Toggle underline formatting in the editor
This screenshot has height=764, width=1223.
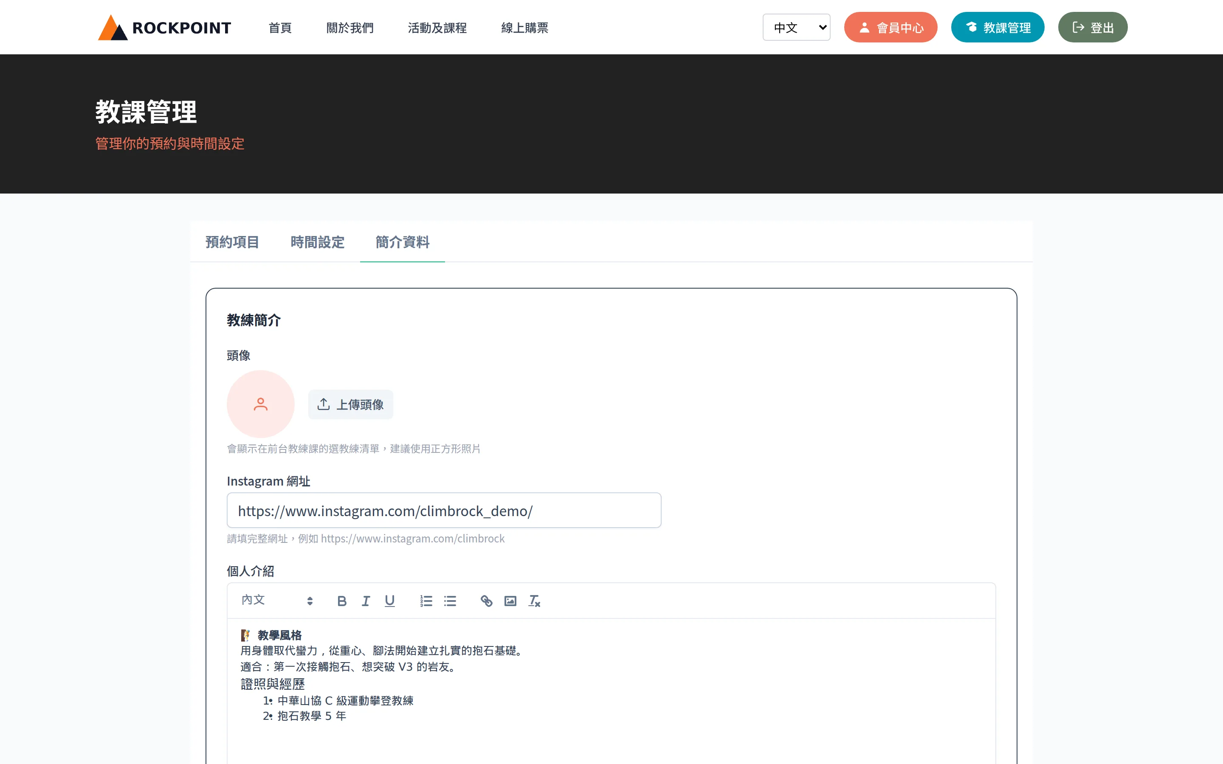click(x=390, y=601)
